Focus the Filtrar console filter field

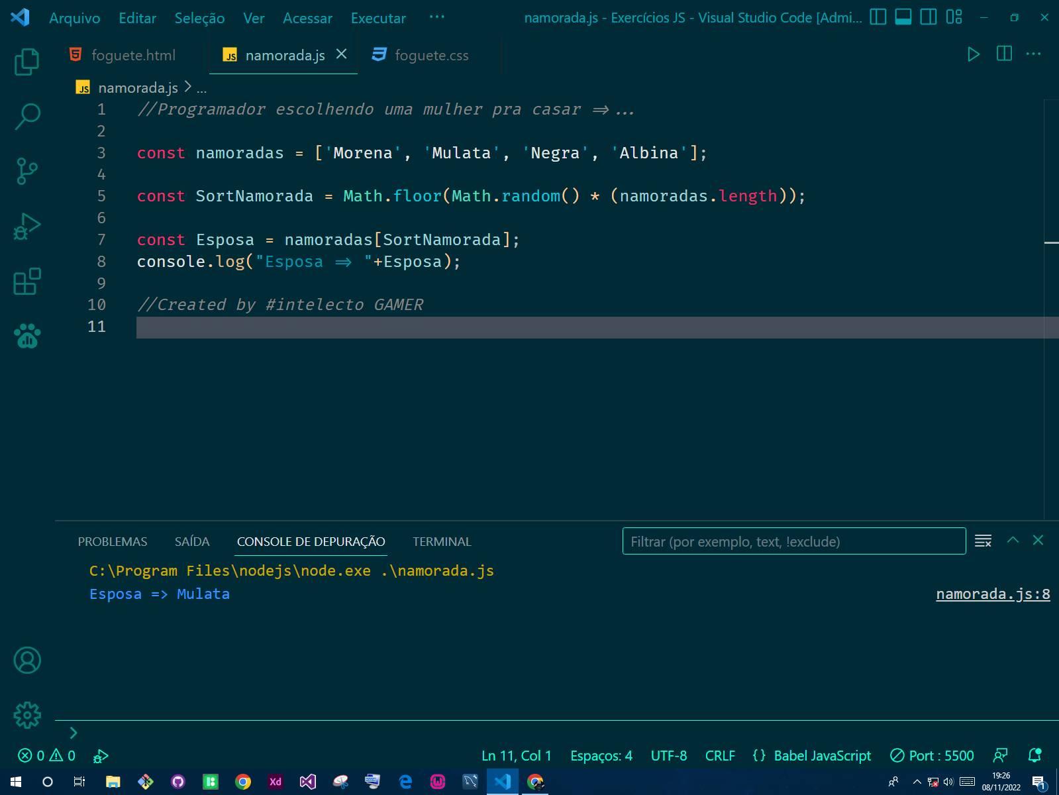[x=793, y=541]
